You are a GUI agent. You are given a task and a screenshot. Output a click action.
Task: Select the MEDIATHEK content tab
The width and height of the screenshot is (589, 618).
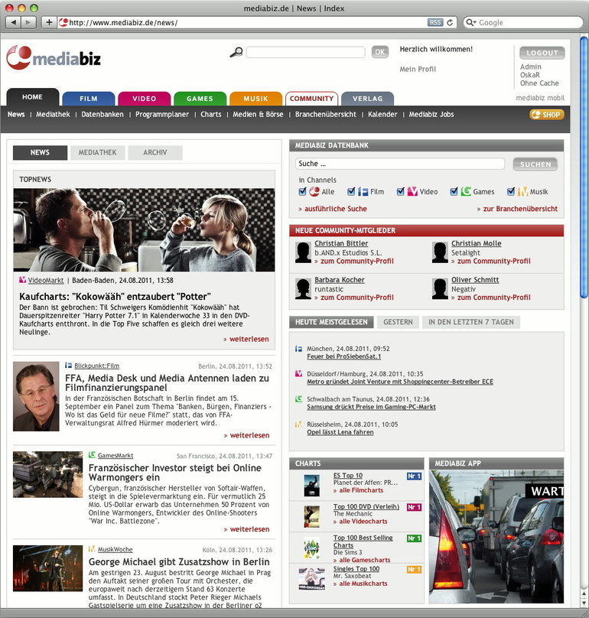[x=97, y=152]
